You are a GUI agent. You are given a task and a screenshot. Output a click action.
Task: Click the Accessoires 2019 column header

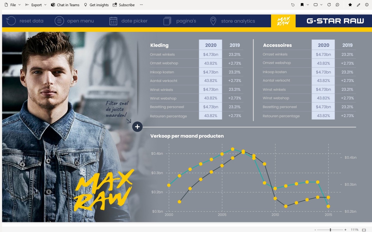pyautogui.click(x=347, y=45)
